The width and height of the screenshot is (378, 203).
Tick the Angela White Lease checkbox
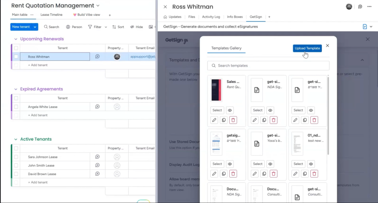(16, 107)
